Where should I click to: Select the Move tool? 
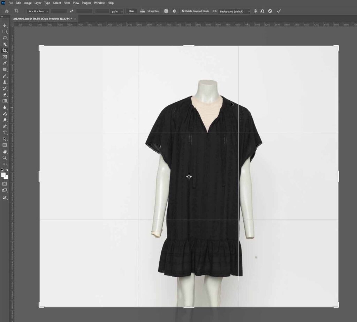5,25
